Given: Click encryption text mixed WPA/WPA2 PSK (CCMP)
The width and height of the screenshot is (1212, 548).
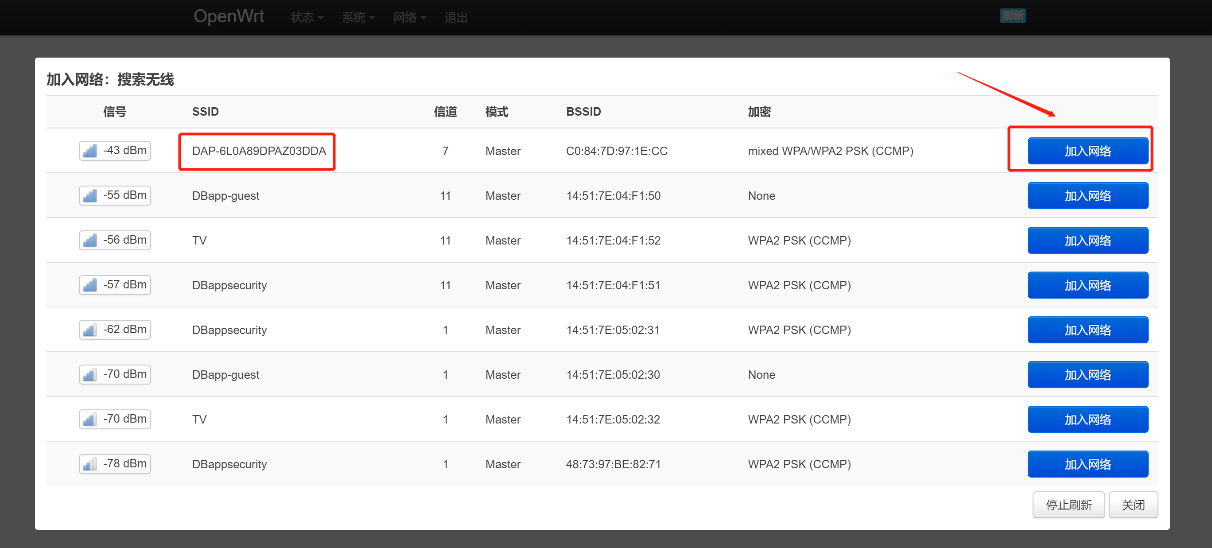Looking at the screenshot, I should 831,151.
